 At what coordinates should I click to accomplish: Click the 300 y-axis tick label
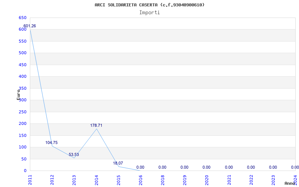[x=22, y=100]
